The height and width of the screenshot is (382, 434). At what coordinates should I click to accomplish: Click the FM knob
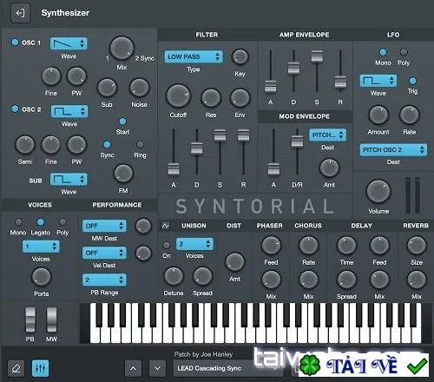point(123,174)
